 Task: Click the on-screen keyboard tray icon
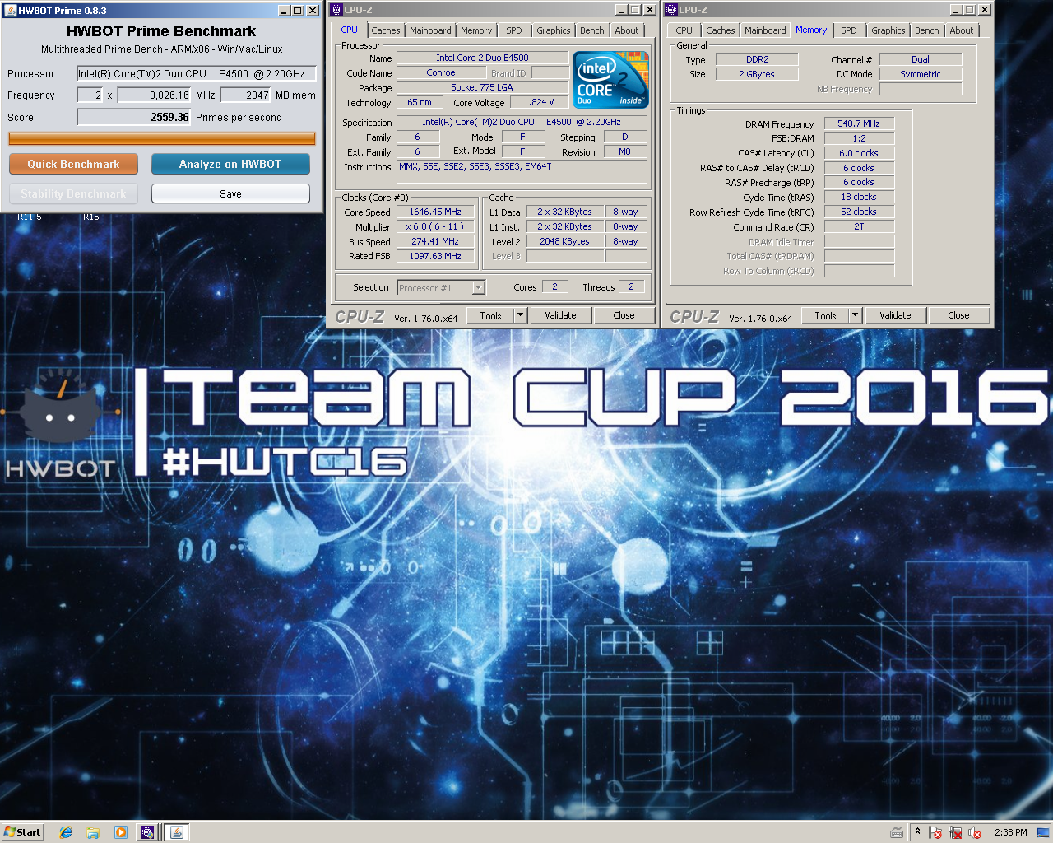(897, 832)
